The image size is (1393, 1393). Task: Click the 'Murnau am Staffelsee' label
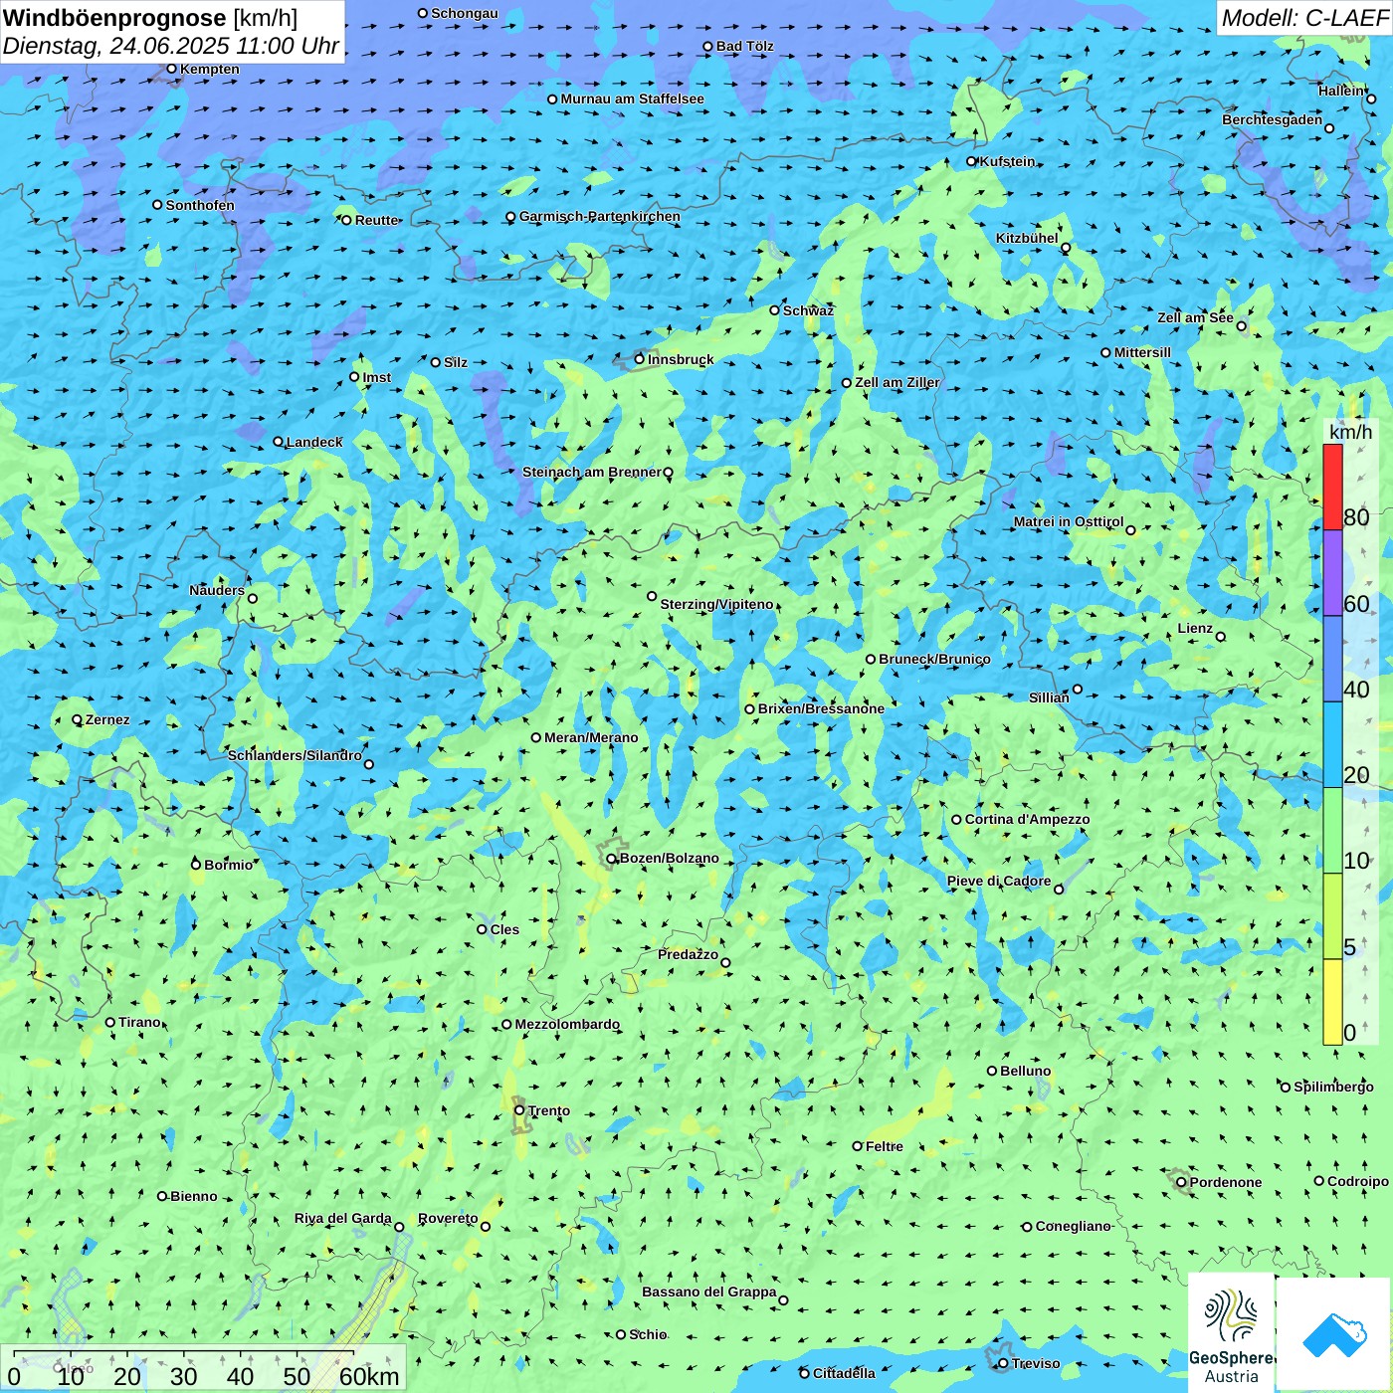pyautogui.click(x=632, y=99)
